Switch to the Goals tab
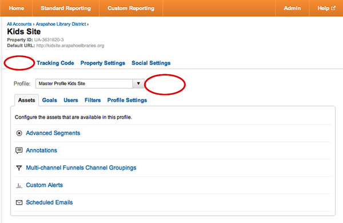This screenshot has height=223, width=343. point(50,100)
